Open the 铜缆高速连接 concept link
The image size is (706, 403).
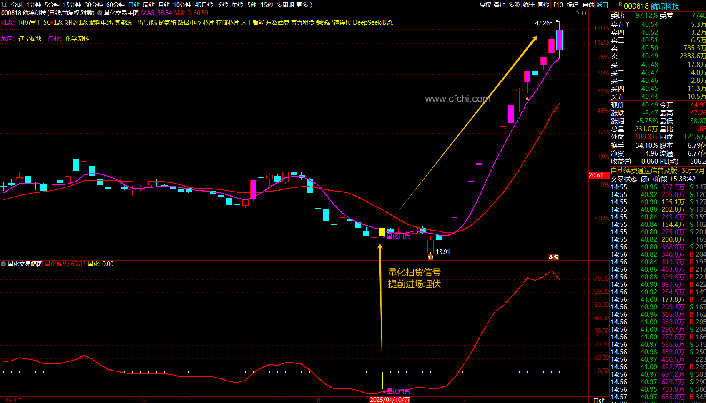tap(334, 22)
